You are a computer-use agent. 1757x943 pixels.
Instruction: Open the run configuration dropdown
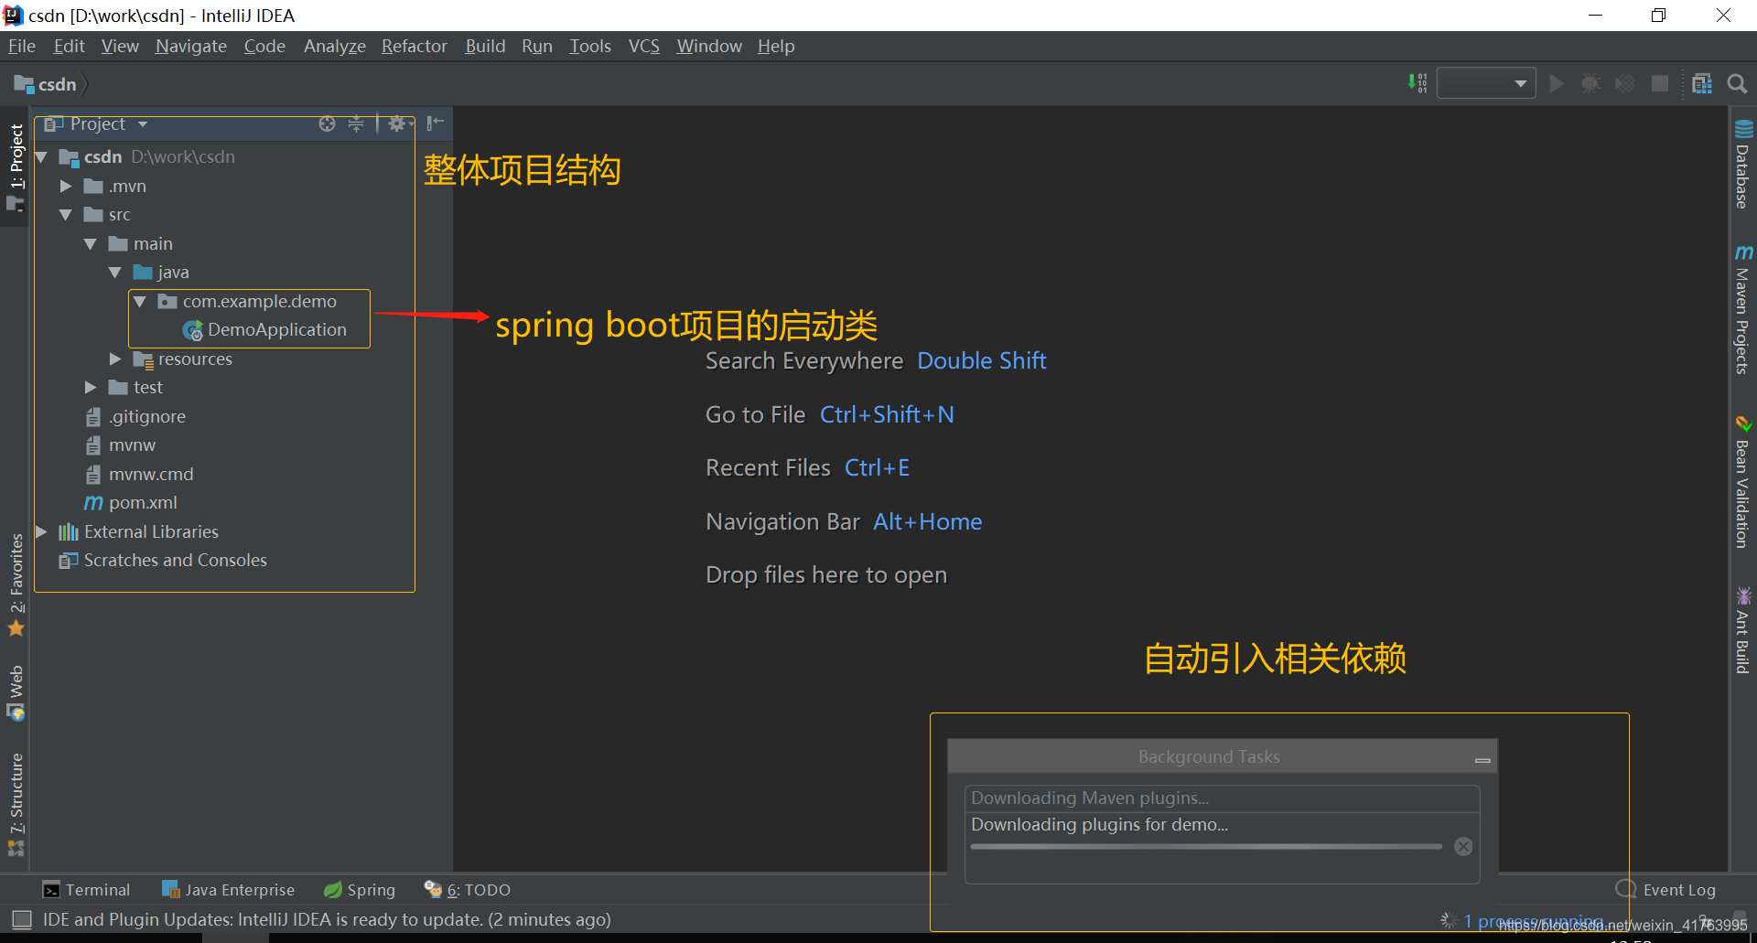point(1486,83)
